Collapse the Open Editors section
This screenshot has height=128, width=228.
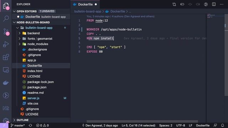(x=14, y=11)
